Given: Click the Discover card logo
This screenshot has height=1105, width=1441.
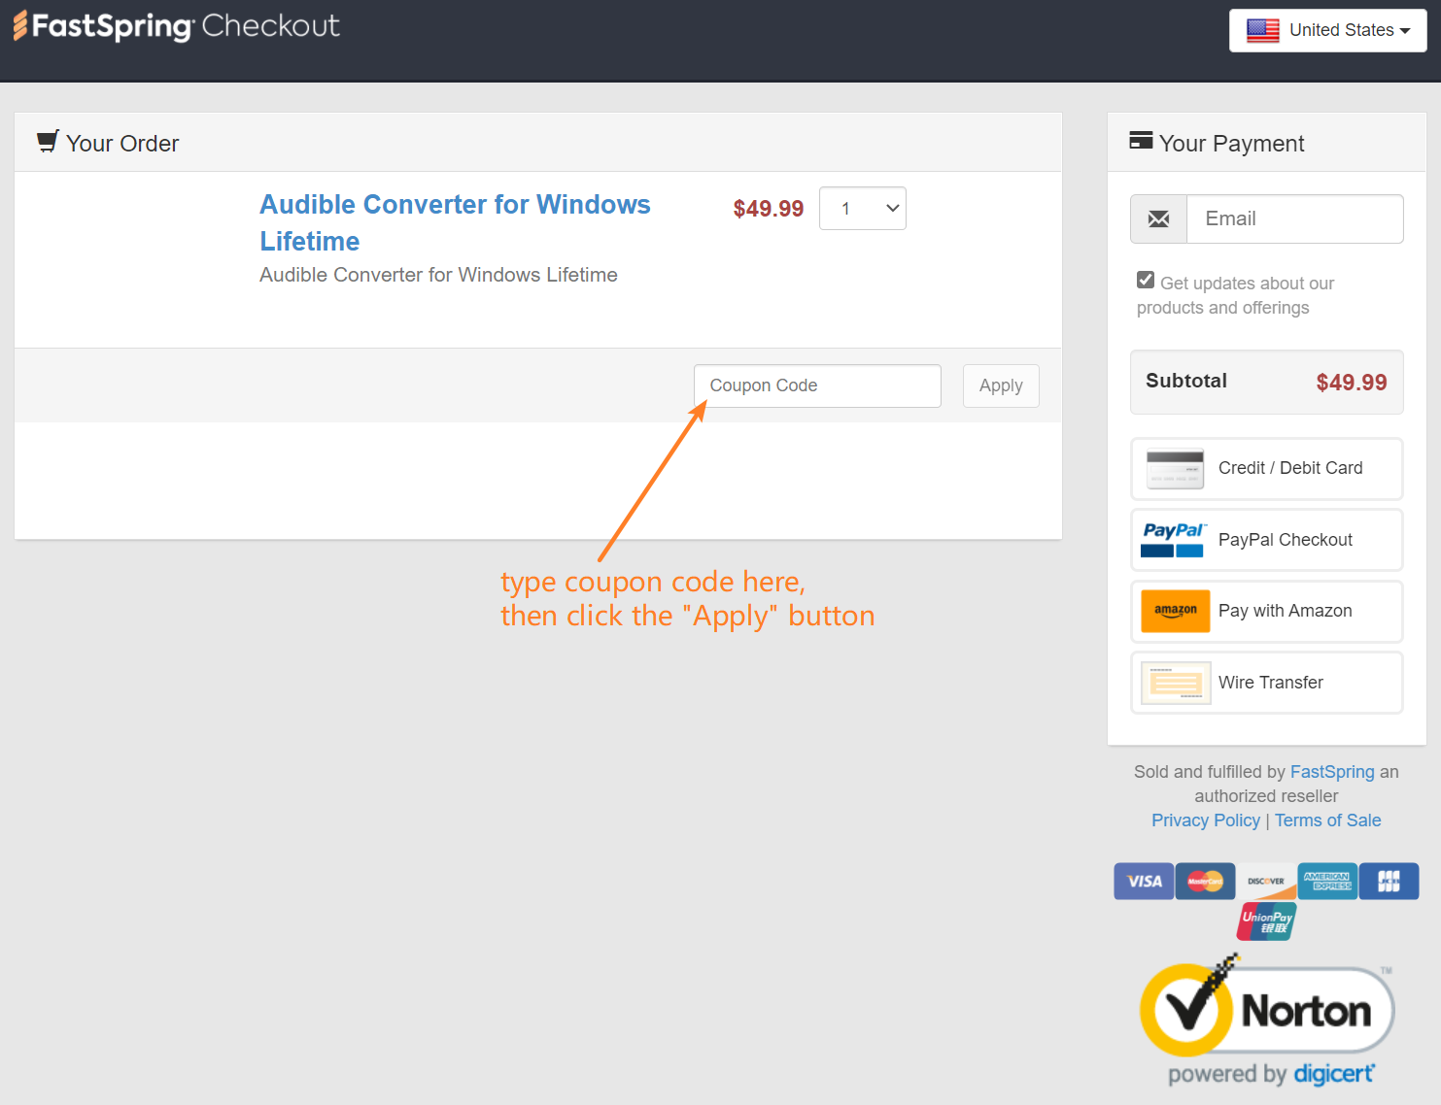Looking at the screenshot, I should point(1266,882).
